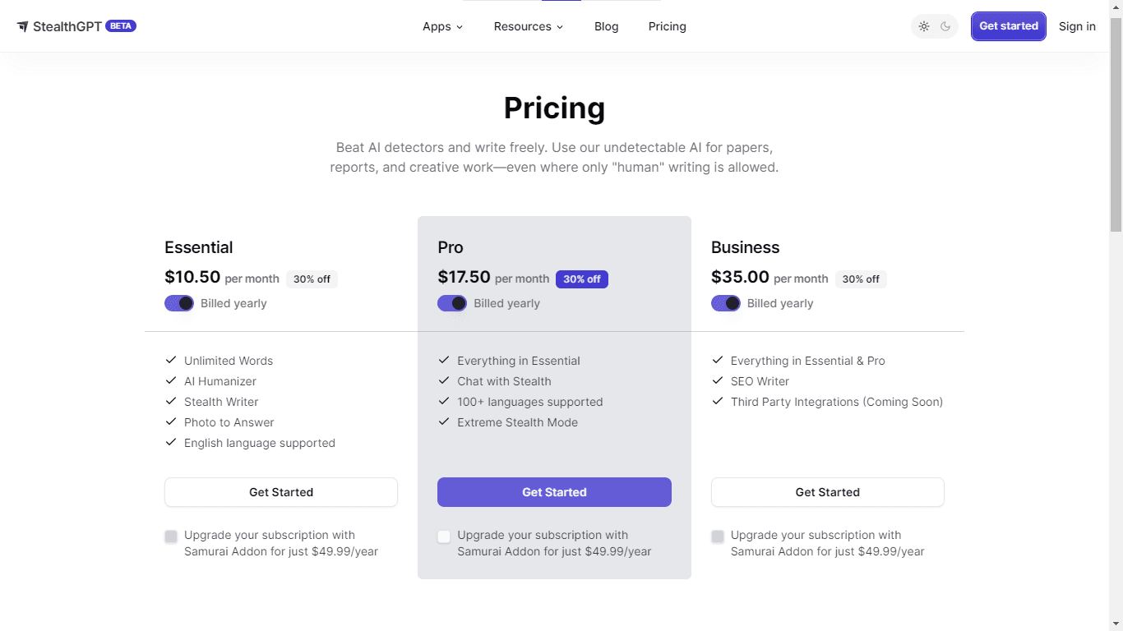Click checkmark icon next to Unlimited Words
The width and height of the screenshot is (1123, 631).
coord(171,361)
